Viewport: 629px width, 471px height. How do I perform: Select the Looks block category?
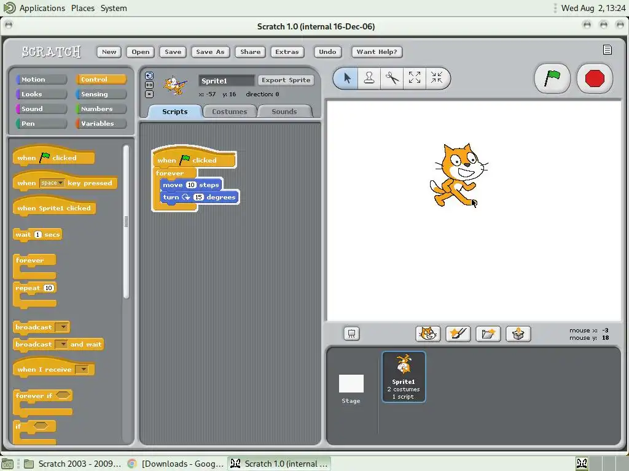tap(41, 94)
